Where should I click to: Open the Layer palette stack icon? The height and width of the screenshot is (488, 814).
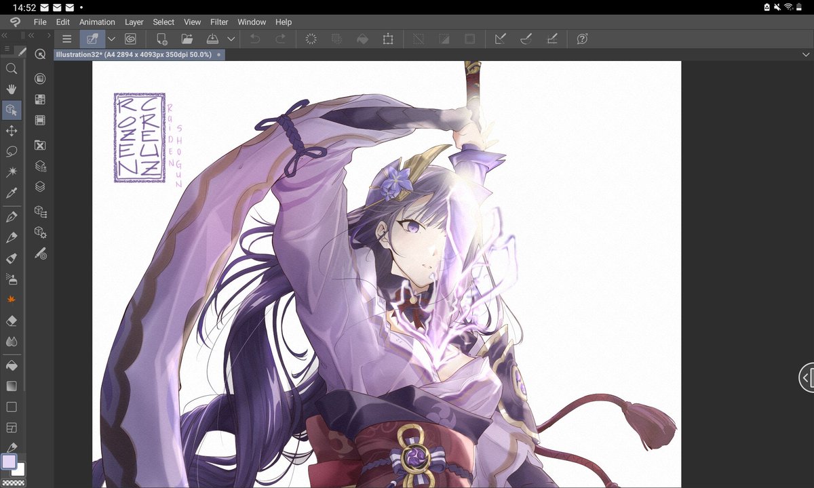coord(40,186)
